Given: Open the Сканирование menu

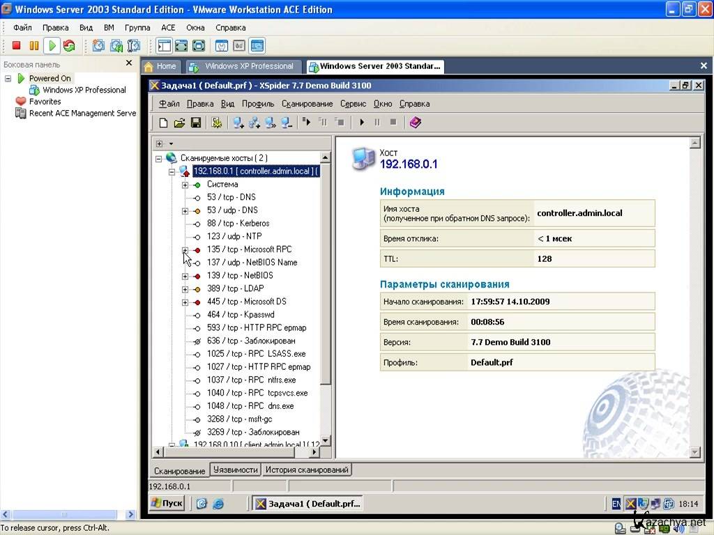Looking at the screenshot, I should 307,104.
